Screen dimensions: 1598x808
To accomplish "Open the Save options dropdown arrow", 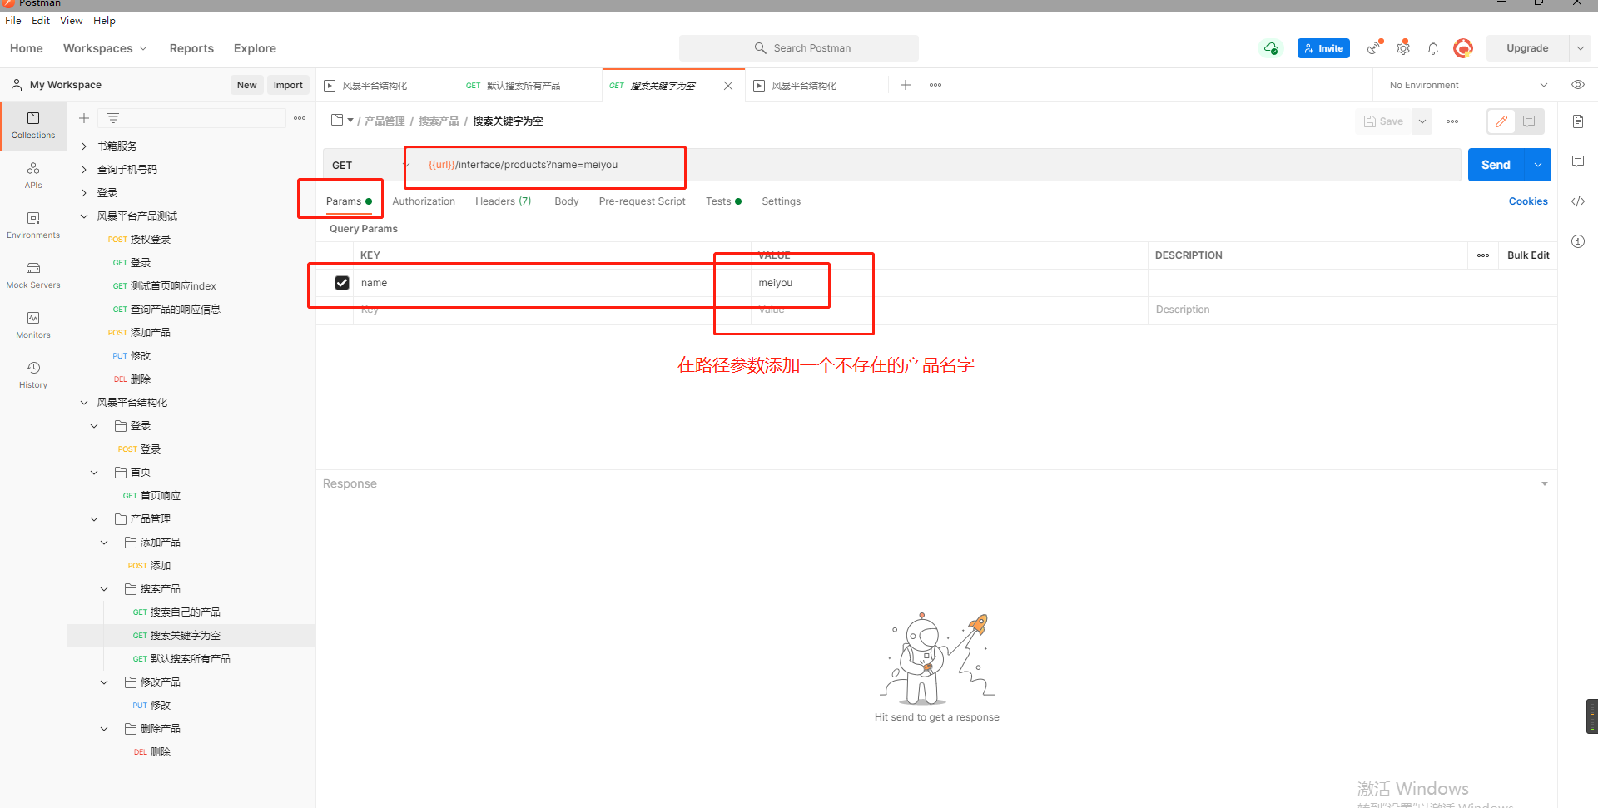I will (x=1422, y=121).
